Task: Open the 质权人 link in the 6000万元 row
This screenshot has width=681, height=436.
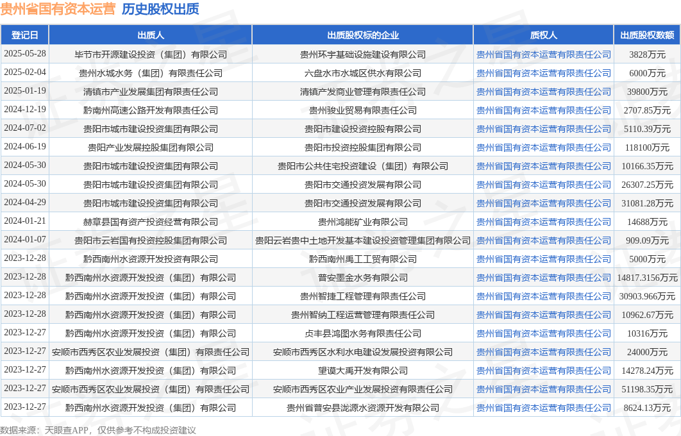Action: pos(543,73)
